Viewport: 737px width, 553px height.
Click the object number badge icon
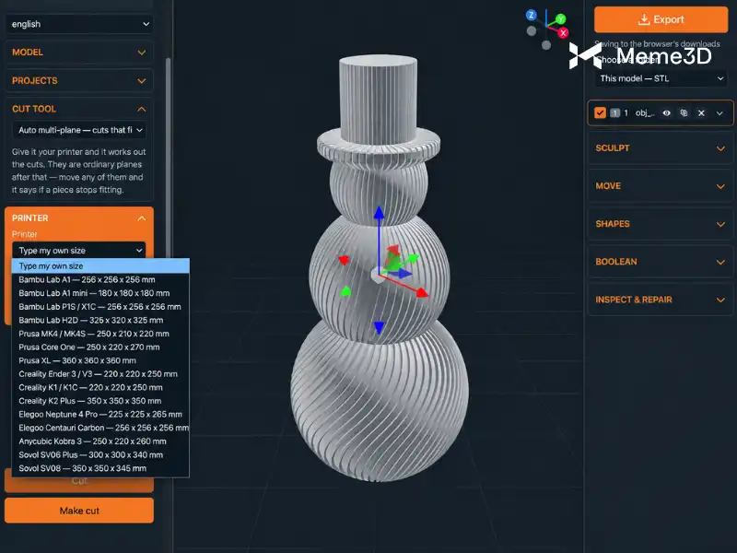(x=614, y=112)
